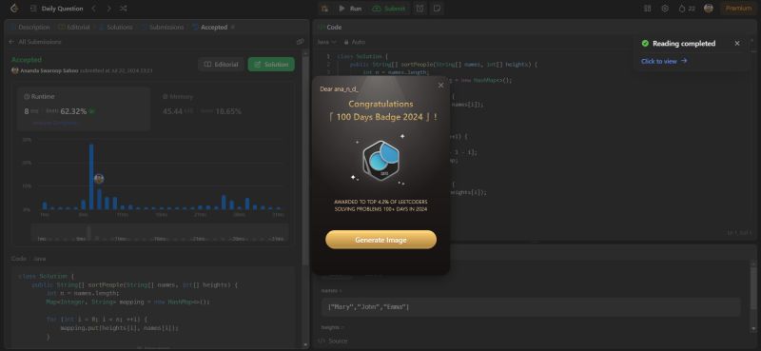
Task: Click the LeetCode logo icon
Action: coord(14,9)
